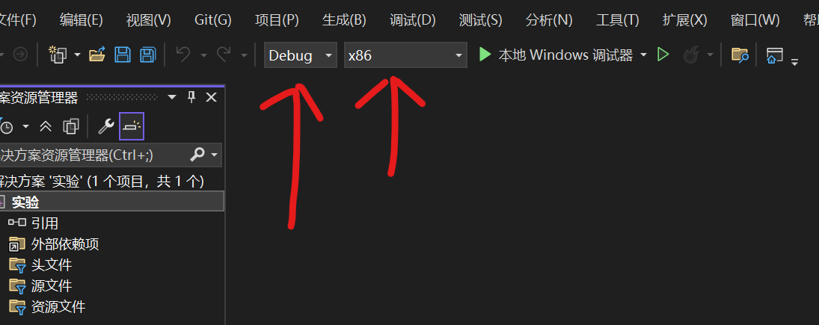Image resolution: width=819 pixels, height=325 pixels.
Task: Toggle the preview selected items button
Action: pyautogui.click(x=132, y=126)
